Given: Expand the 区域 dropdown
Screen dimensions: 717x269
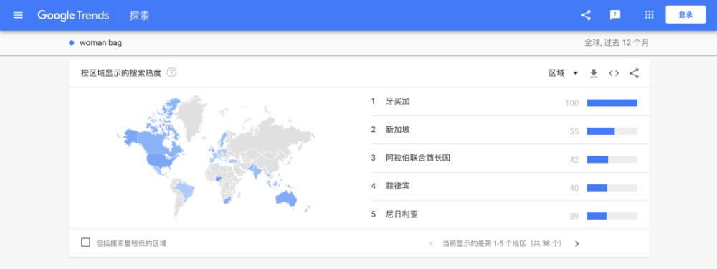Looking at the screenshot, I should [564, 73].
